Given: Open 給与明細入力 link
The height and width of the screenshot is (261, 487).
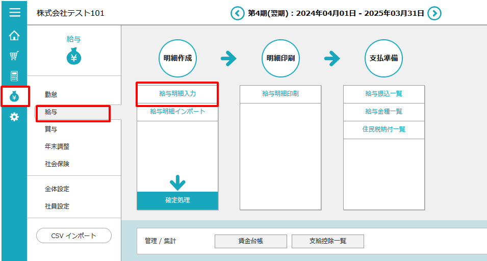Looking at the screenshot, I should [177, 94].
